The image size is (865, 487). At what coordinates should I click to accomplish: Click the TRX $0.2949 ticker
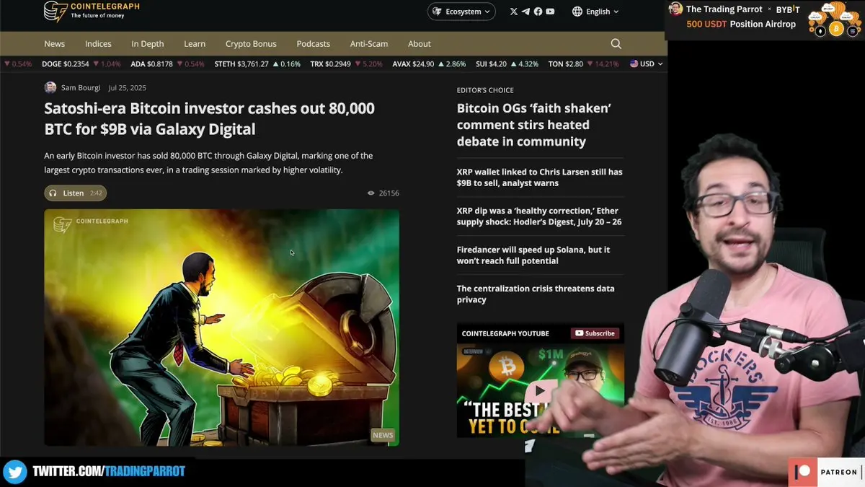point(331,64)
